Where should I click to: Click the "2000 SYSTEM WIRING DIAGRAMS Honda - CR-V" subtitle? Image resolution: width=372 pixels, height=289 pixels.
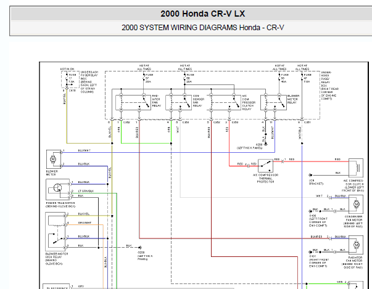coord(202,28)
